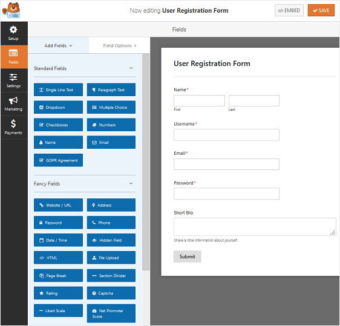340x326 pixels.
Task: Click the 'Standard Fields' section heading
Action: point(50,68)
